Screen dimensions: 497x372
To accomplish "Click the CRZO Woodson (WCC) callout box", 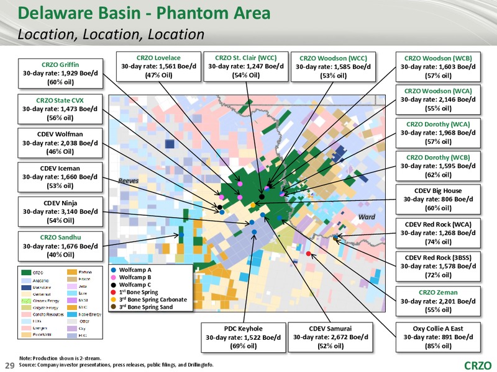I will (x=333, y=67).
